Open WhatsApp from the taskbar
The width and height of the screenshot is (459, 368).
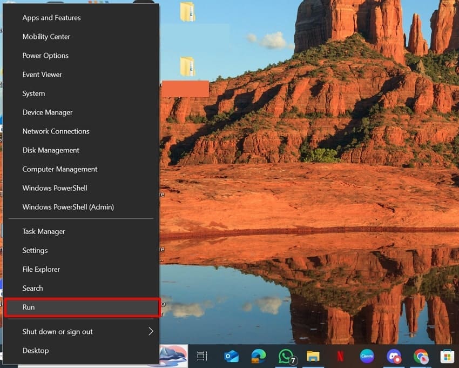tap(286, 357)
